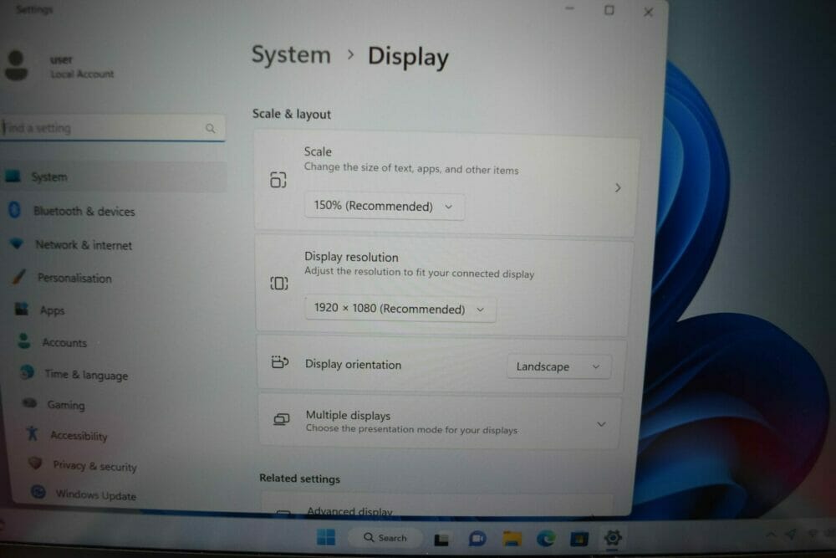Close the Settings window
The width and height of the screenshot is (836, 558).
point(649,12)
